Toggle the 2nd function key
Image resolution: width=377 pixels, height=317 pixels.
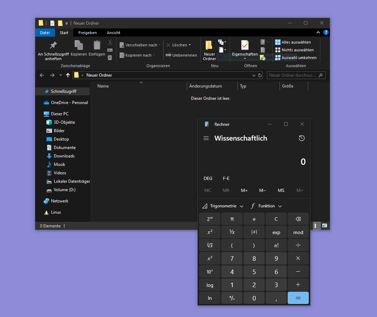(x=210, y=219)
